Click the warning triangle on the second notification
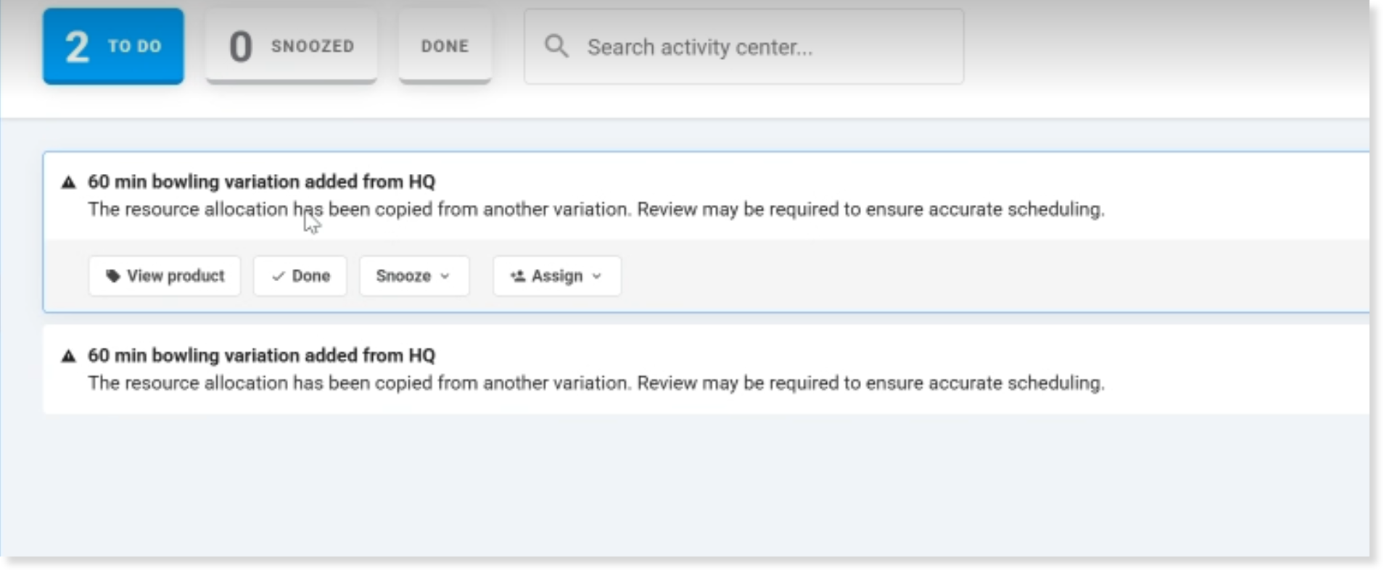Viewport: 1384px width, 571px height. point(68,356)
